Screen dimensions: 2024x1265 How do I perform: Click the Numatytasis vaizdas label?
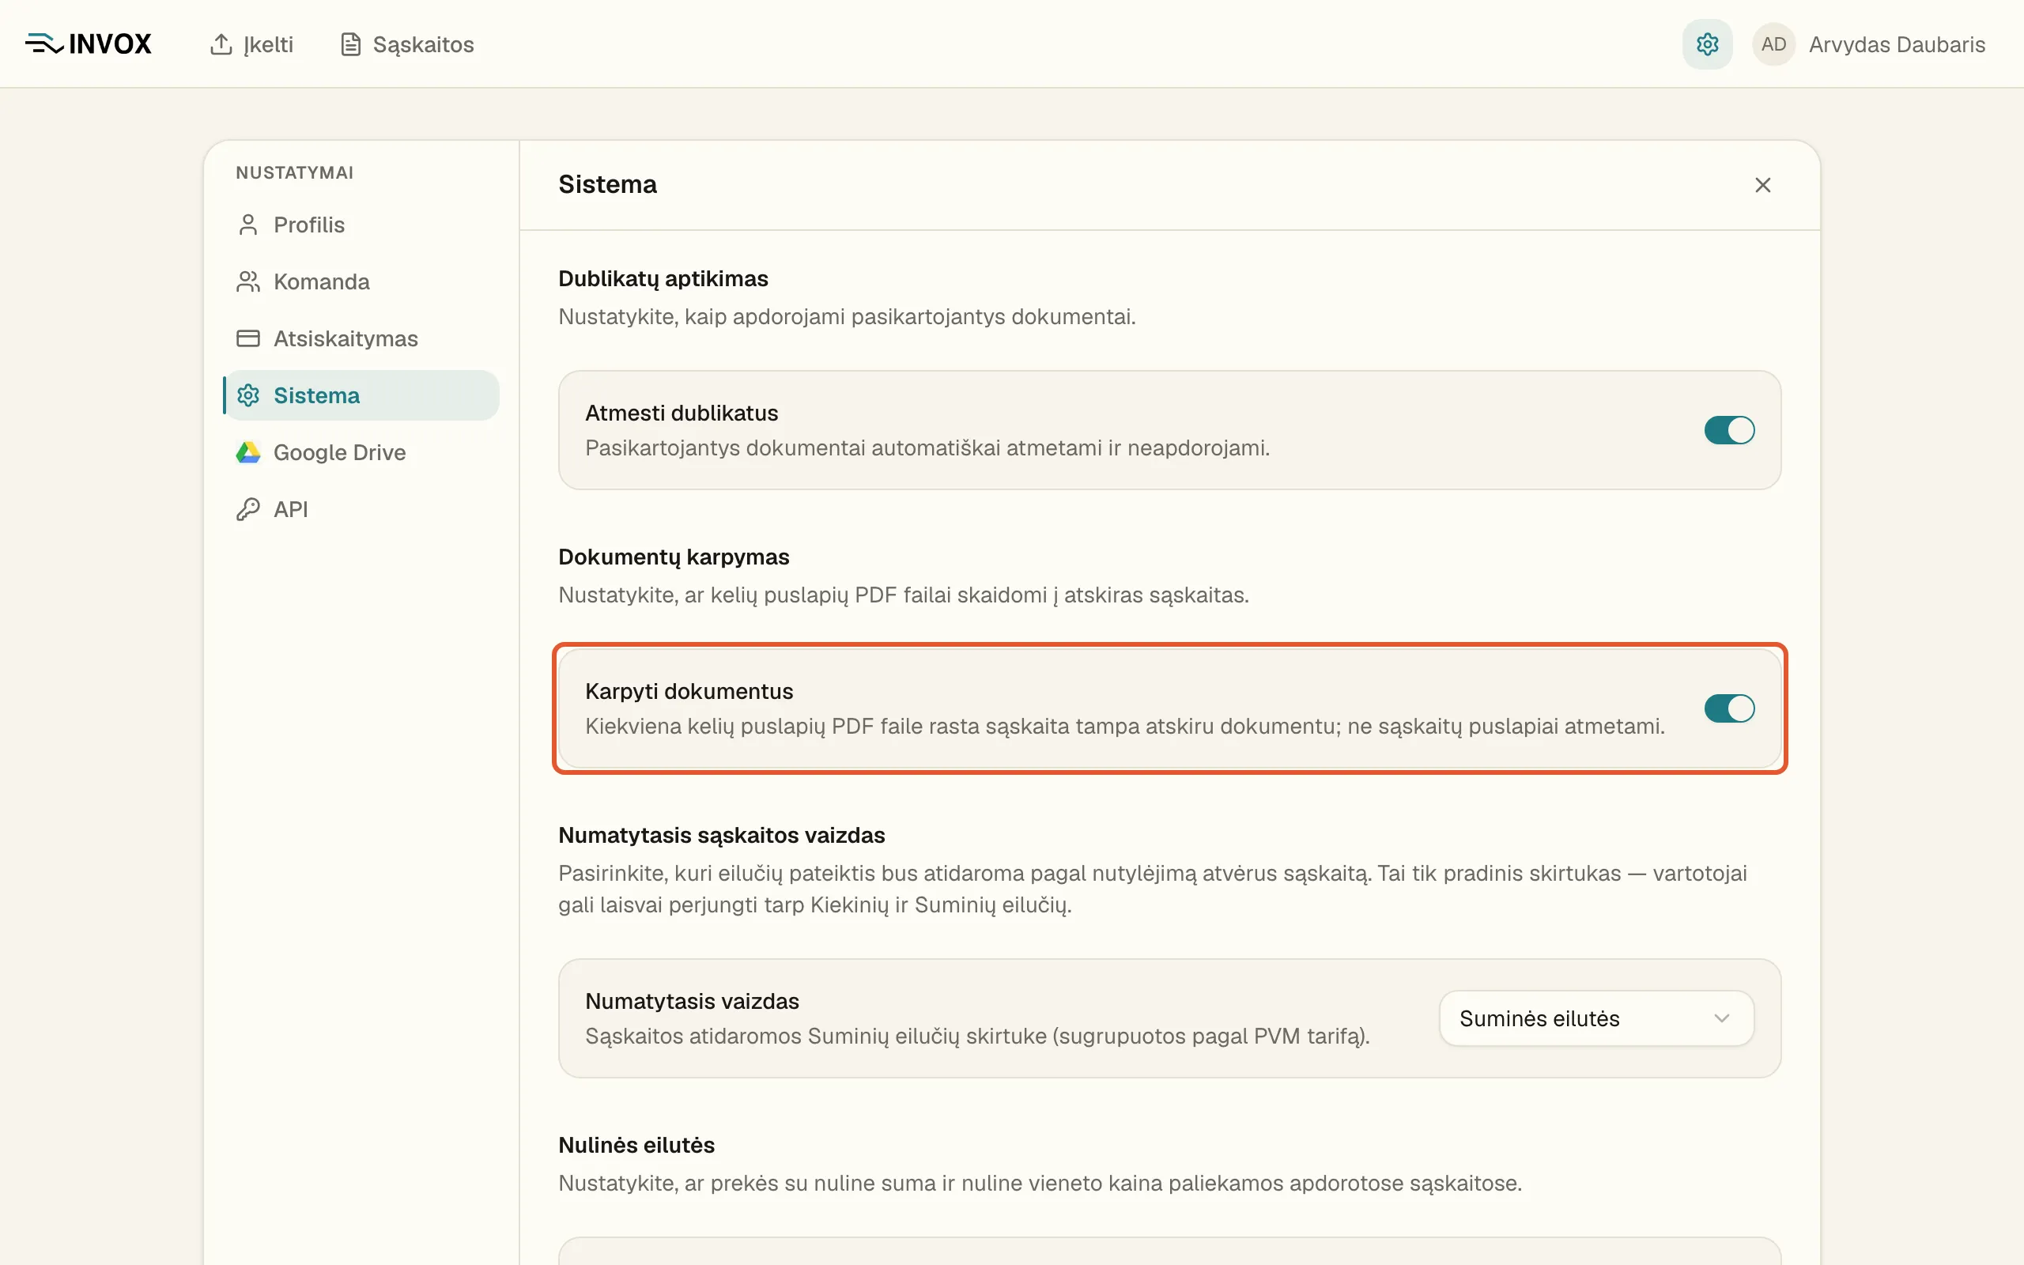tap(692, 1001)
